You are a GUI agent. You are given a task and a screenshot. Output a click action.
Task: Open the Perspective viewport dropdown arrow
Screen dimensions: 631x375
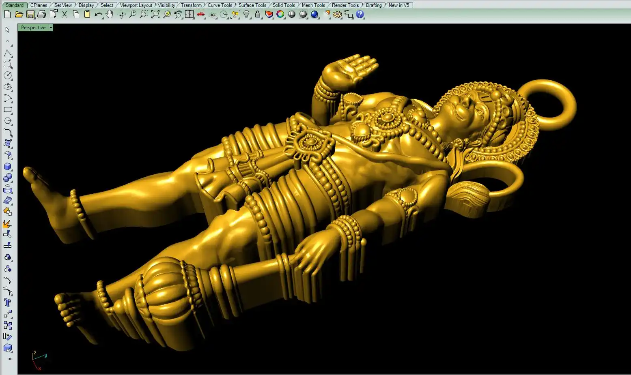pyautogui.click(x=51, y=28)
